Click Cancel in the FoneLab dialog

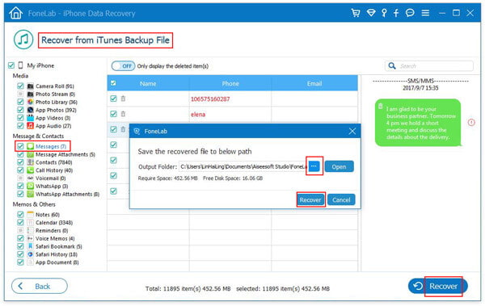341,199
